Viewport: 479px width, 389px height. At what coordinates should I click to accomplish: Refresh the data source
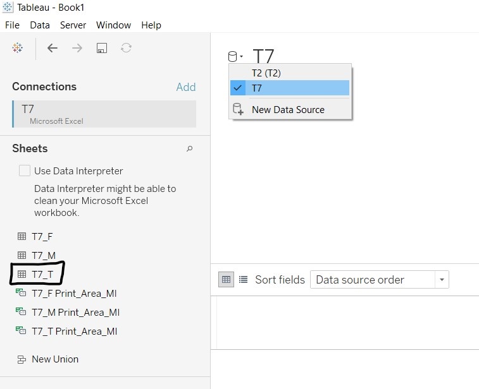tap(126, 48)
